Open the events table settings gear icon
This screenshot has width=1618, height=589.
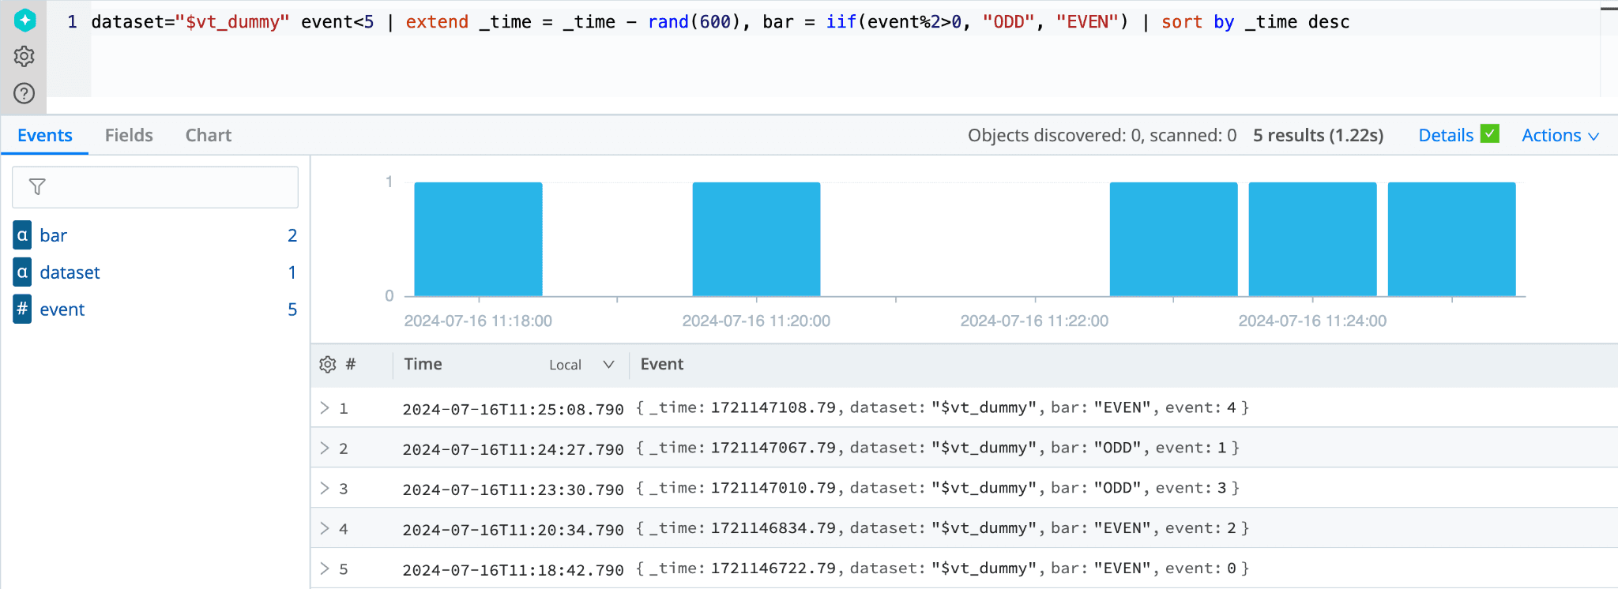(x=327, y=364)
